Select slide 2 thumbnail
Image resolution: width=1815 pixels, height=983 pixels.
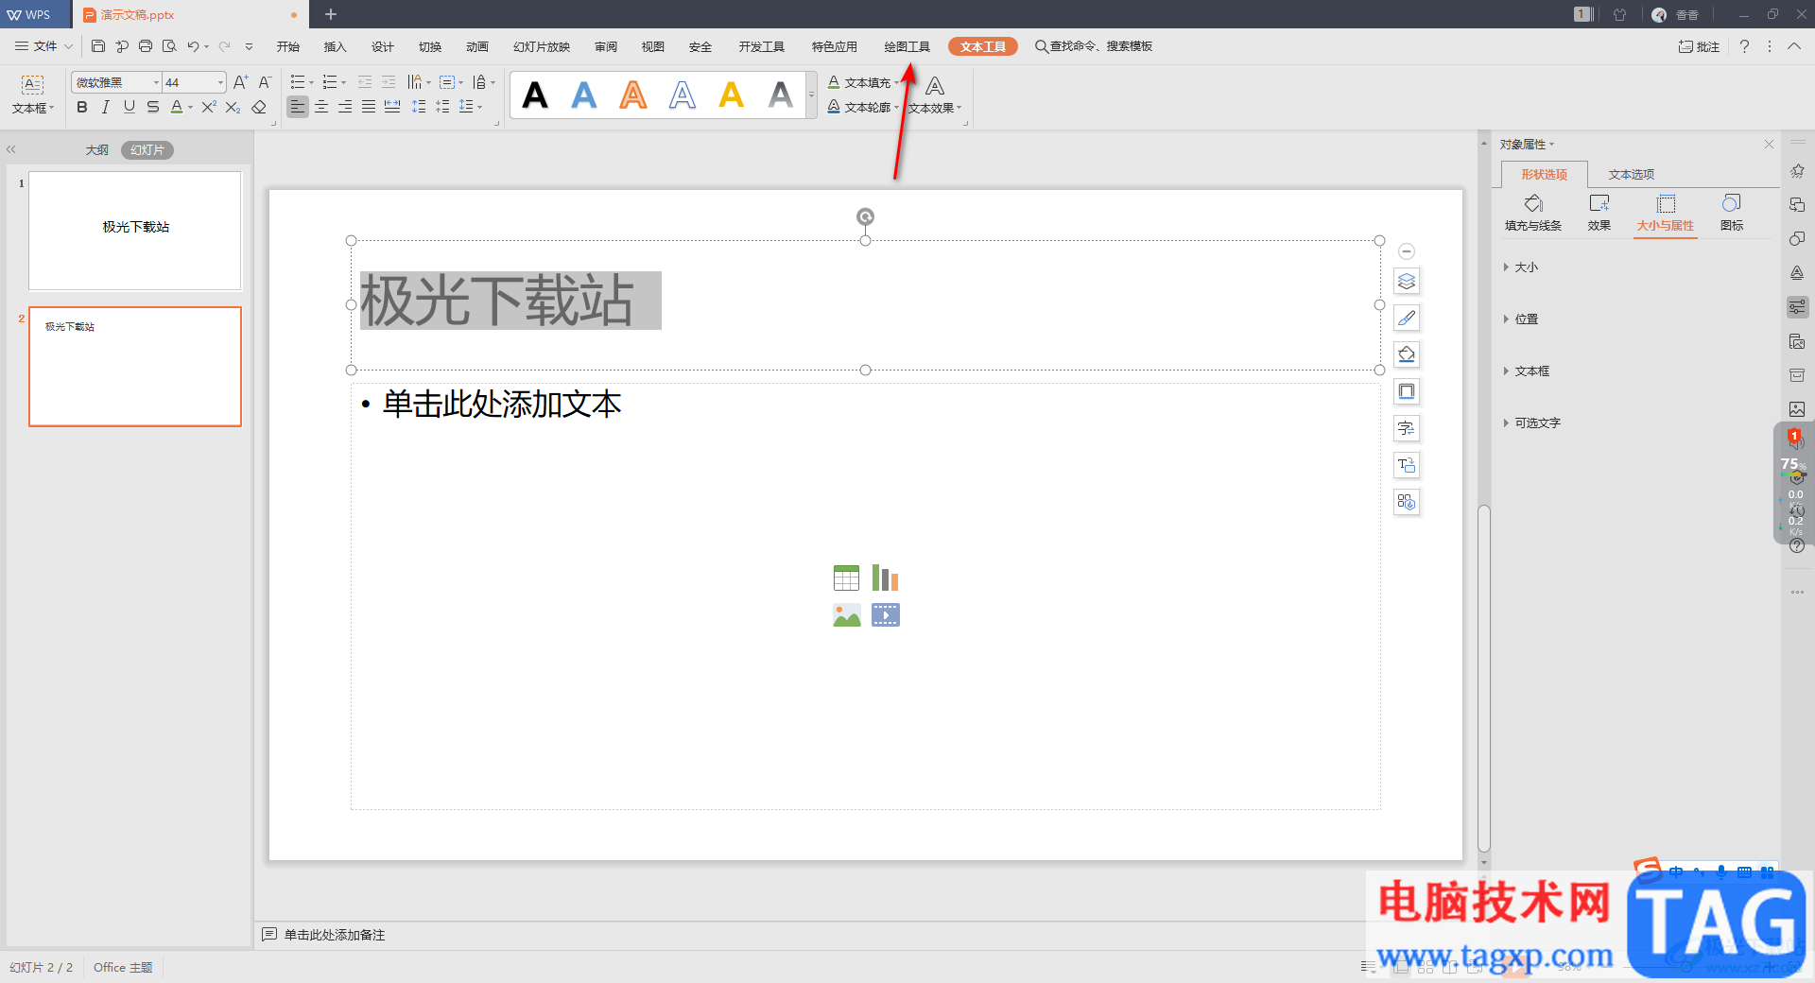tap(135, 367)
